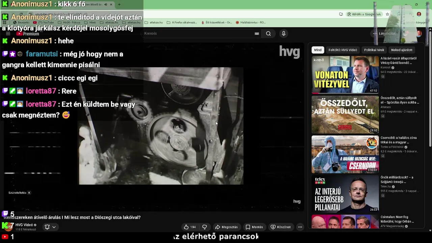Click the hvg watermark in player corner
The image size is (432, 243).
point(297,201)
